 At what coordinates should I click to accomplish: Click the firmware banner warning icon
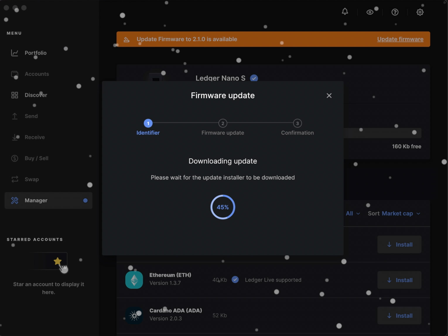[126, 39]
